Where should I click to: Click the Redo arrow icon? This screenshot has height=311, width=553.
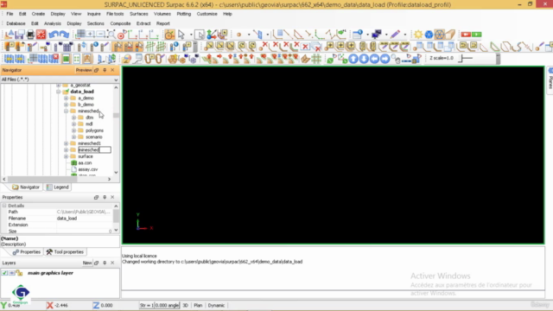(x=64, y=35)
